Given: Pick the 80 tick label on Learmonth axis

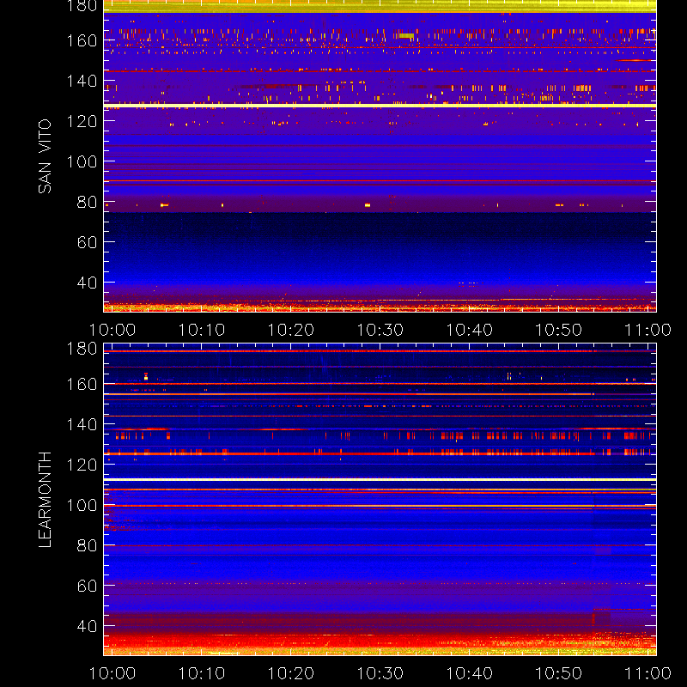Looking at the screenshot, I should 88,545.
